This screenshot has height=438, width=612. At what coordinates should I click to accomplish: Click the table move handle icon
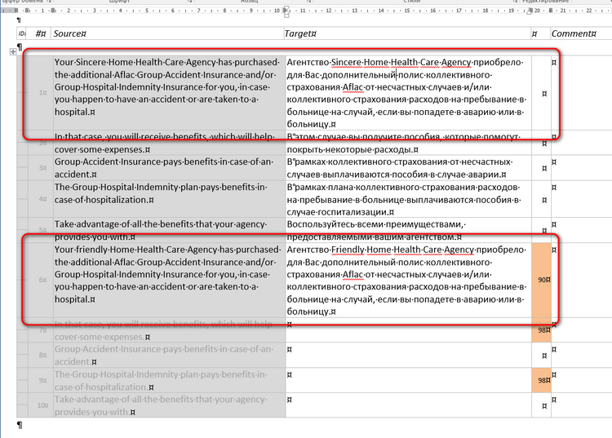pos(13,51)
